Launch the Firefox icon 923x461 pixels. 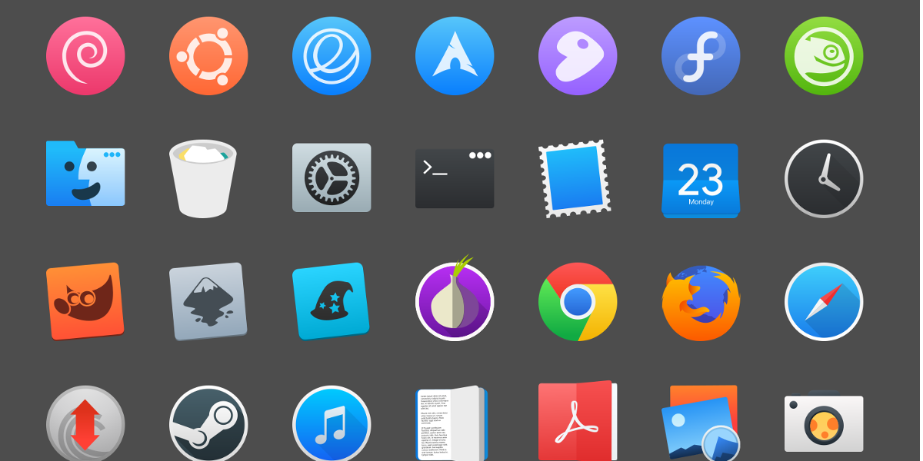pyautogui.click(x=701, y=303)
